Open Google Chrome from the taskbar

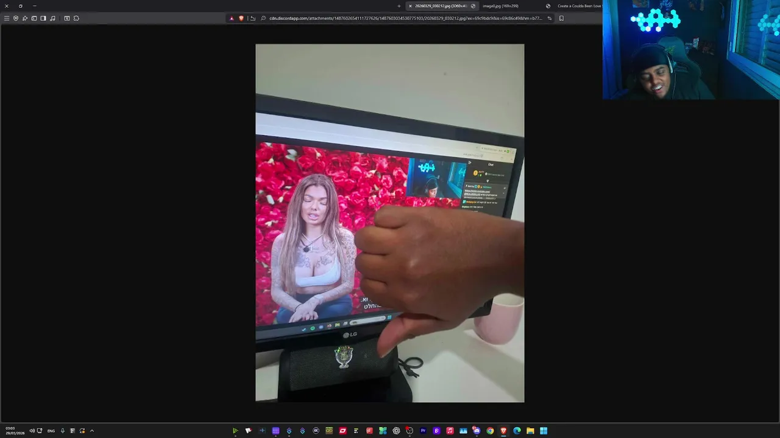490,431
